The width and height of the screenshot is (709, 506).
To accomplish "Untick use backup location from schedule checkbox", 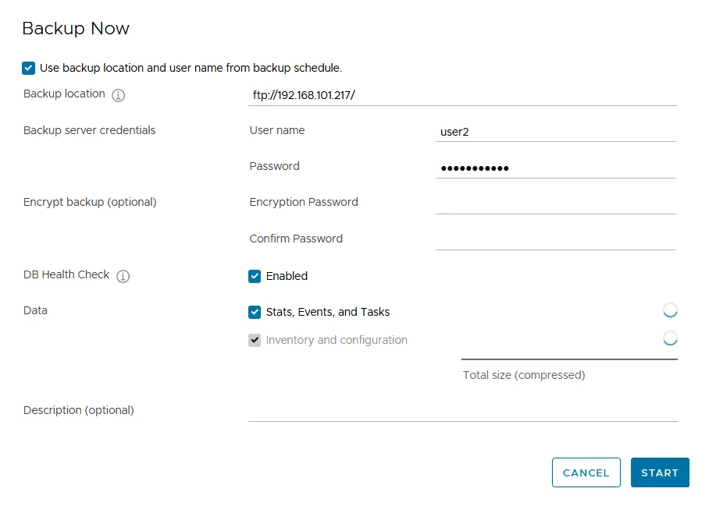I will 29,68.
